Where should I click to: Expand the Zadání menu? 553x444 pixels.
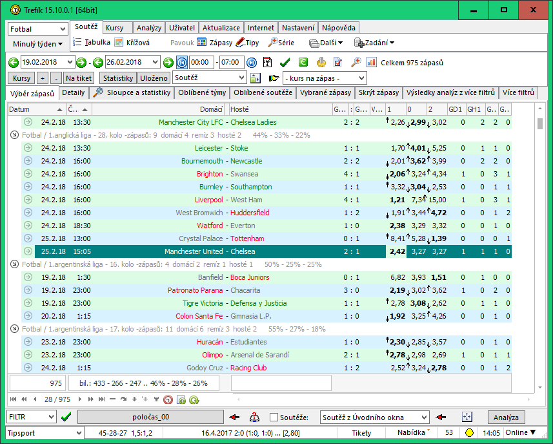(x=374, y=43)
